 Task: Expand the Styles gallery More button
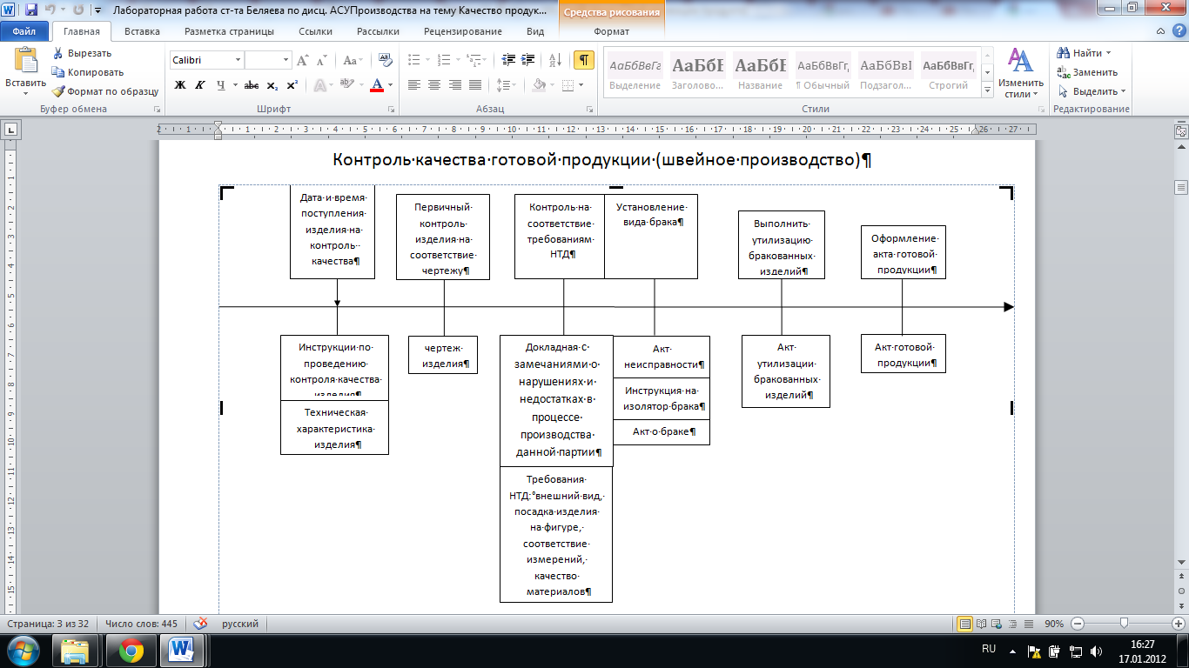[x=987, y=90]
